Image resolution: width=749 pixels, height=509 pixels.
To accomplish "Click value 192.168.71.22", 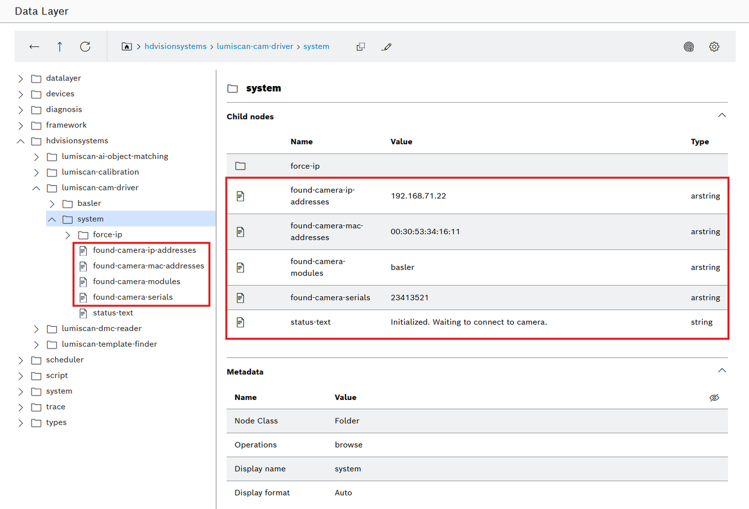I will pyautogui.click(x=418, y=196).
